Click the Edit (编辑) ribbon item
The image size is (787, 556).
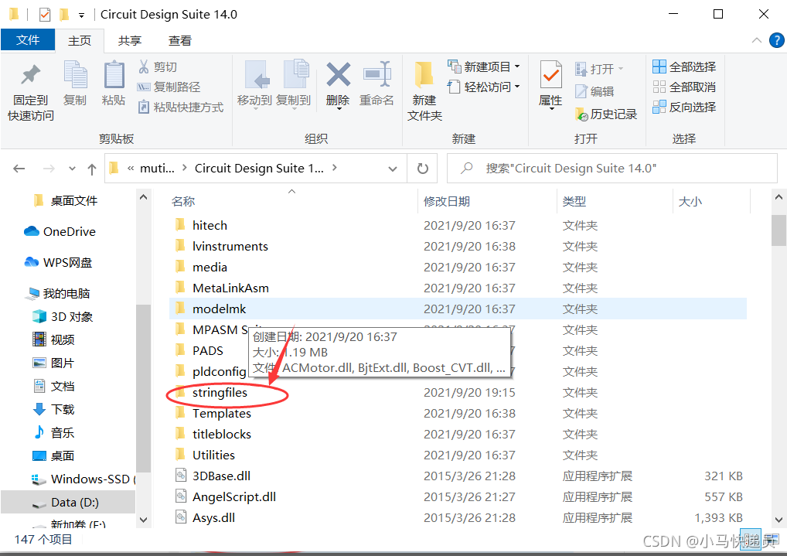(x=595, y=91)
